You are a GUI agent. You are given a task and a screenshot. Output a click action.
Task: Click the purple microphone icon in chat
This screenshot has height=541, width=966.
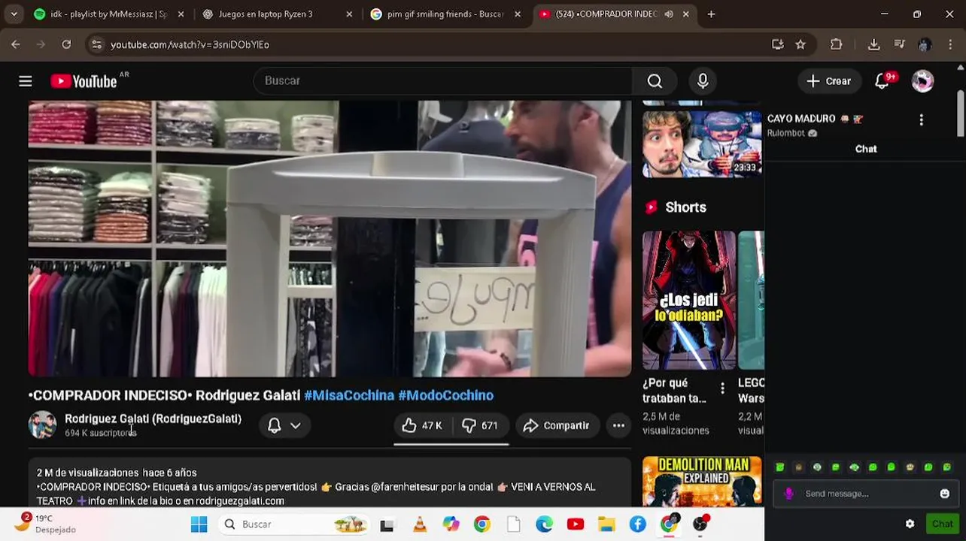(x=788, y=494)
